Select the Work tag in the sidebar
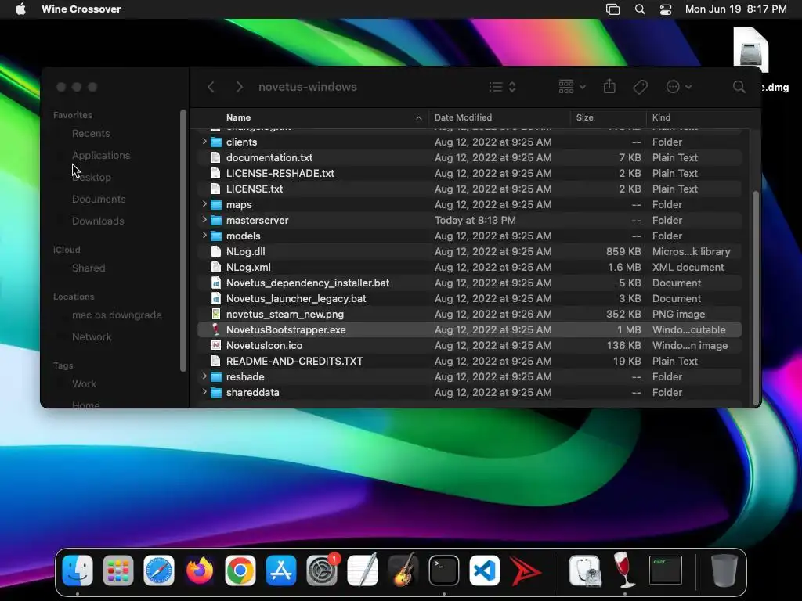 [84, 383]
